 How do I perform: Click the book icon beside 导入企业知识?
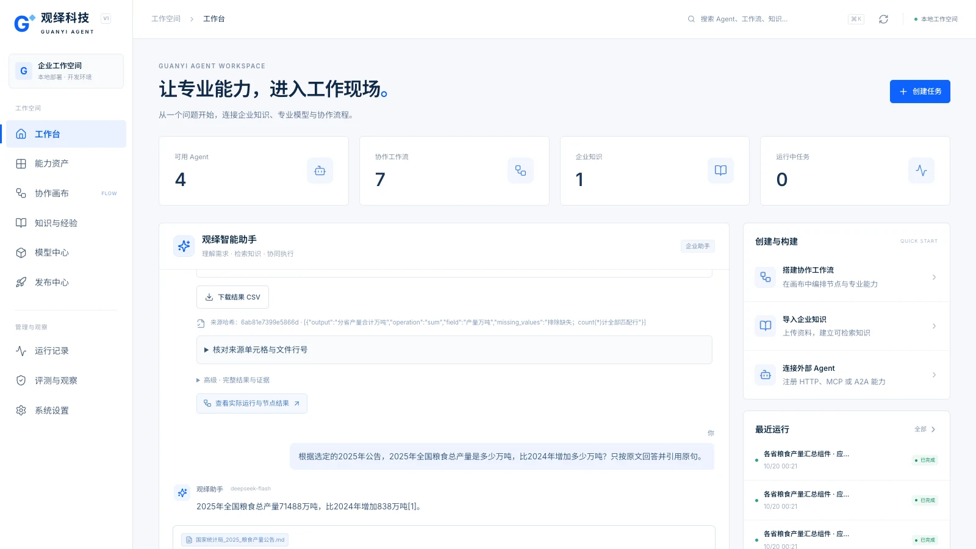pos(766,326)
